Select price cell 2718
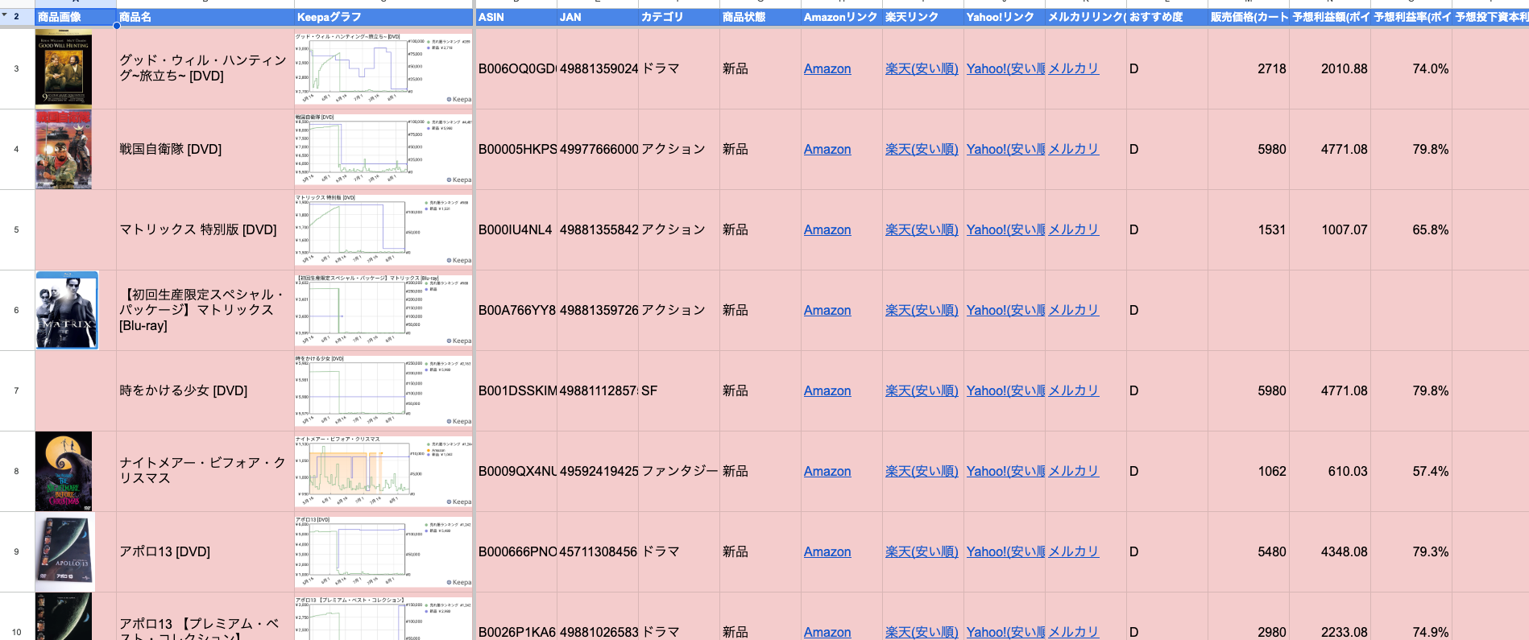 (x=1249, y=69)
